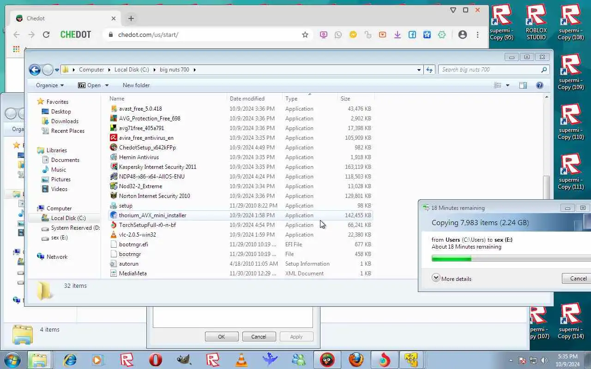Click the WhatsApp extension icon in Chedot
Image resolution: width=591 pixels, height=369 pixels.
pos(338,35)
